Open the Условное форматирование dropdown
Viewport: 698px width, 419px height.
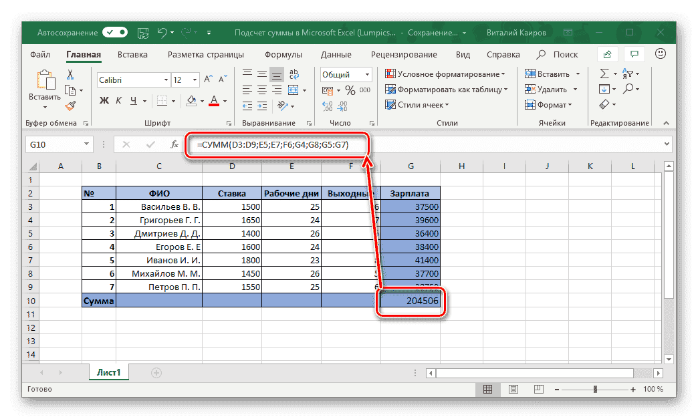pyautogui.click(x=445, y=74)
